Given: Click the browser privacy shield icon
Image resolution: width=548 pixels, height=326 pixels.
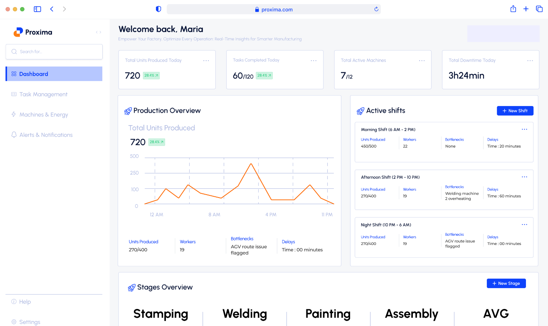Looking at the screenshot, I should click(158, 9).
